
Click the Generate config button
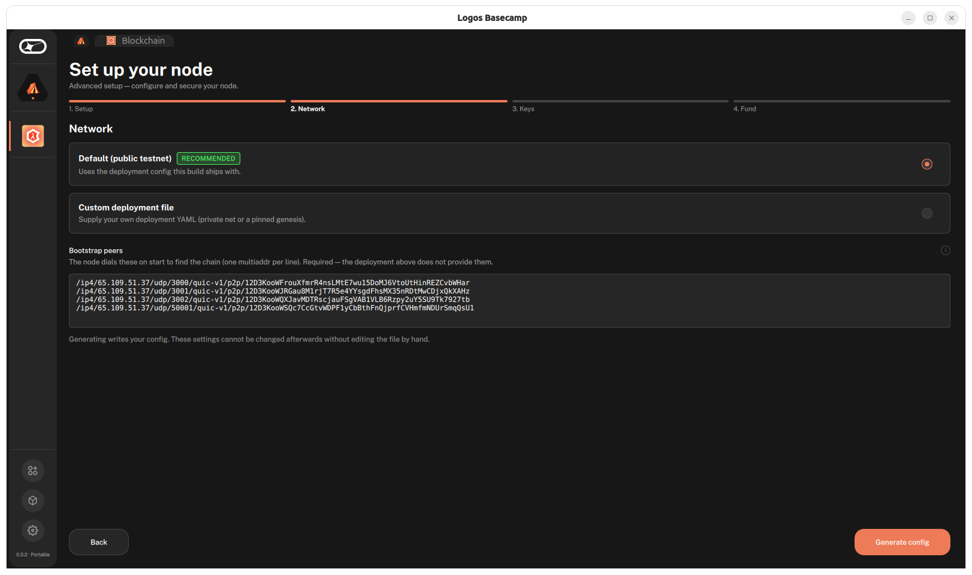point(902,542)
